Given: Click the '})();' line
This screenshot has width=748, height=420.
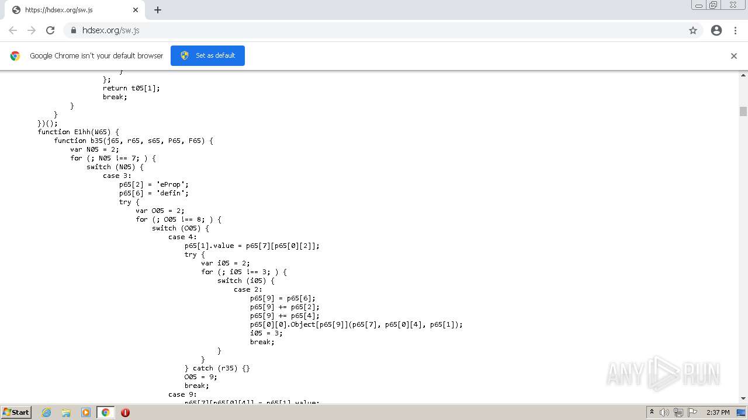Looking at the screenshot, I should click(x=48, y=123).
